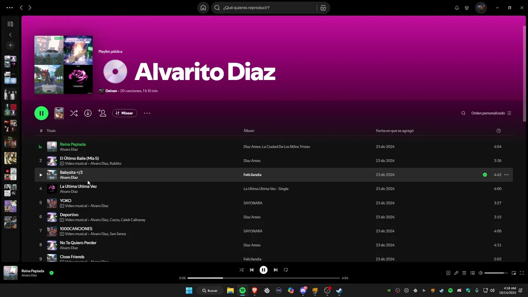Pause the Alvarito Diaz playlist with green button

tap(41, 113)
